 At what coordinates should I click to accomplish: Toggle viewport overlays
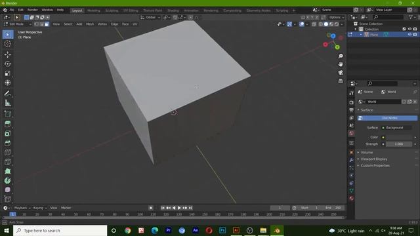[302, 24]
